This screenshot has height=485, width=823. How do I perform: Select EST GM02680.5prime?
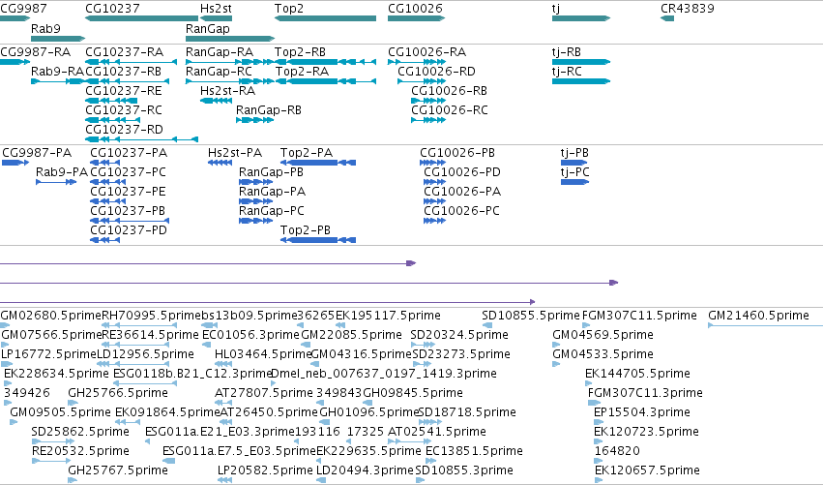tap(5, 326)
